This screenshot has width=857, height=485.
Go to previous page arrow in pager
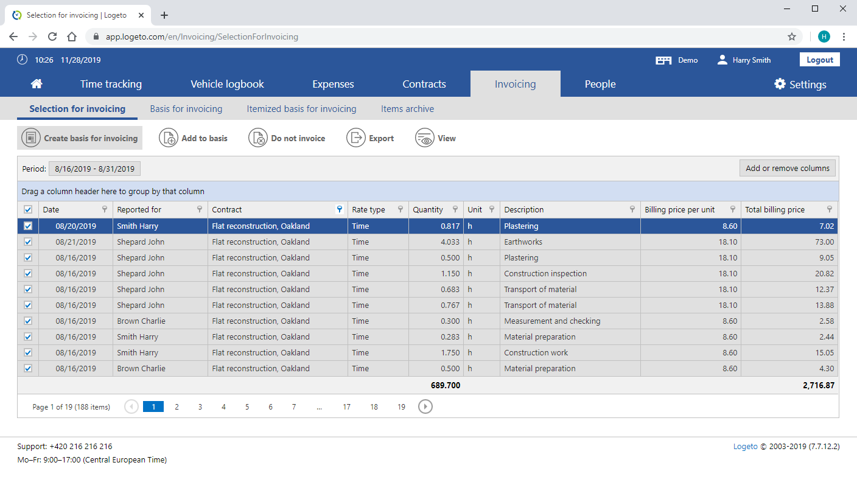click(x=131, y=406)
